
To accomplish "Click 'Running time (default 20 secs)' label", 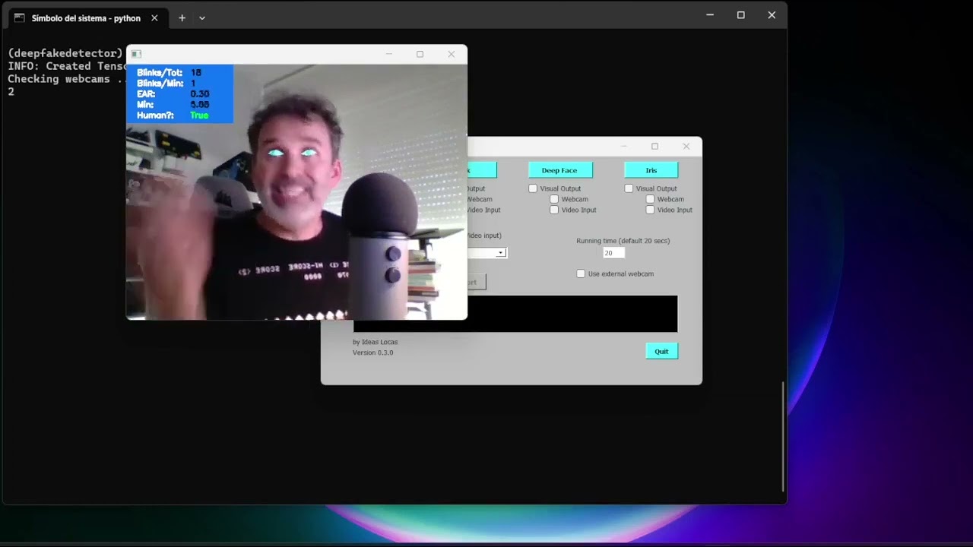I will point(623,241).
